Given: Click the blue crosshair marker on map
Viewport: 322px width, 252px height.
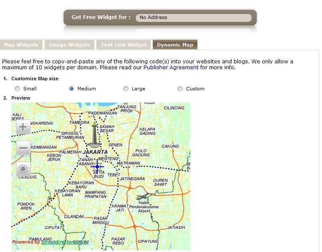Looking at the screenshot, I should (x=97, y=167).
